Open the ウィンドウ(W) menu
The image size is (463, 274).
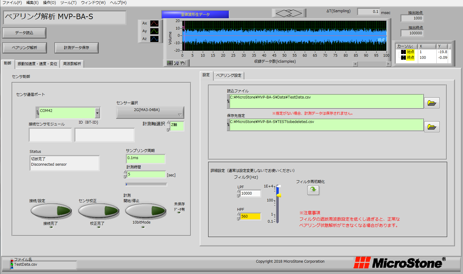[93, 3]
